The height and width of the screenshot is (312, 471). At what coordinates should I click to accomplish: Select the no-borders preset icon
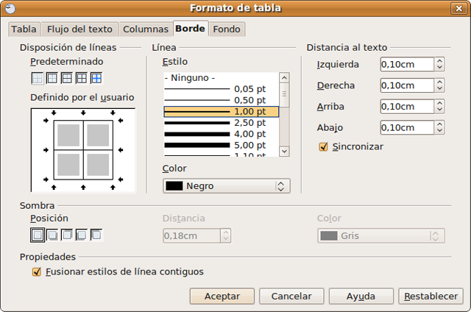[37, 78]
